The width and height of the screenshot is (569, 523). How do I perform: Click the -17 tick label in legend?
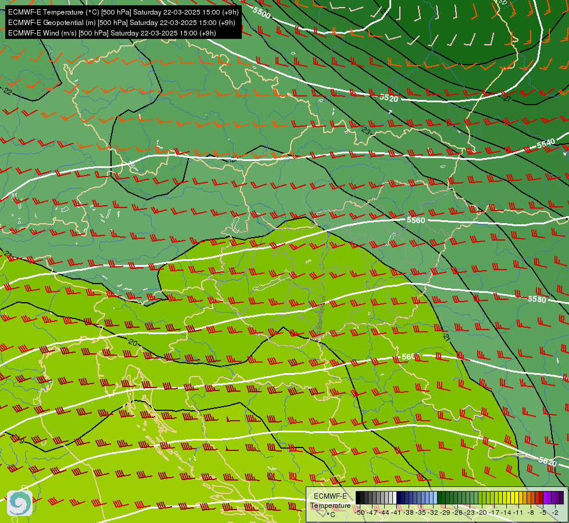(494, 513)
